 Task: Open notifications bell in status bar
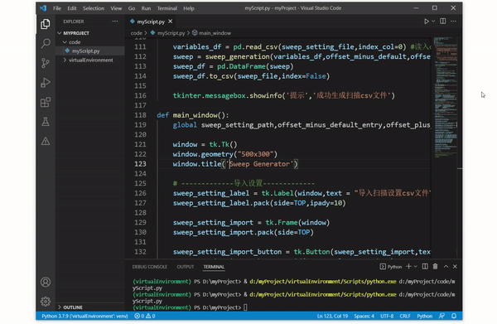(x=454, y=316)
